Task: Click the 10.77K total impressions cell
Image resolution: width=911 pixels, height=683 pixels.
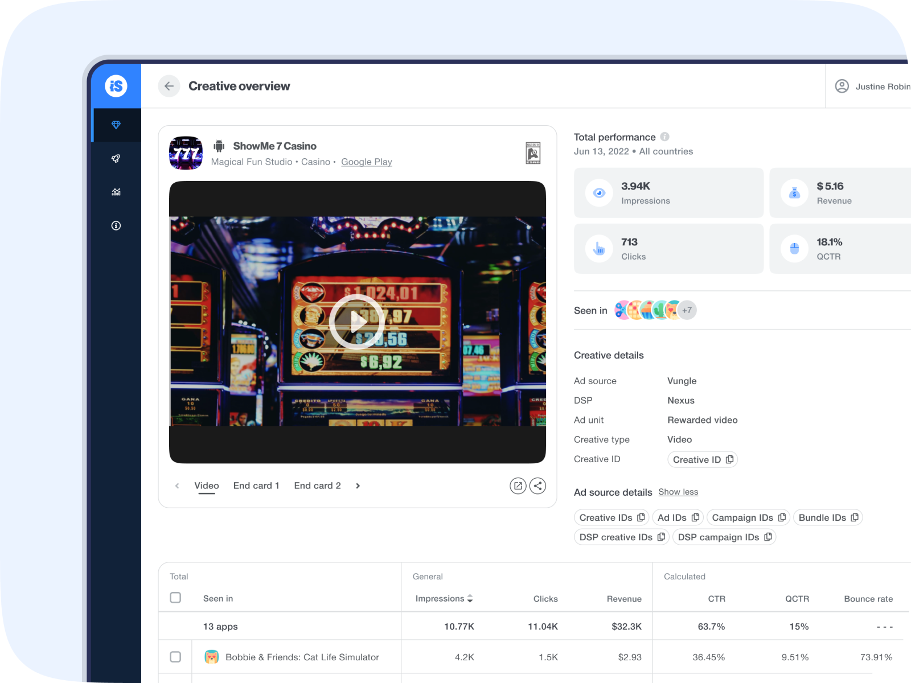Action: [459, 626]
